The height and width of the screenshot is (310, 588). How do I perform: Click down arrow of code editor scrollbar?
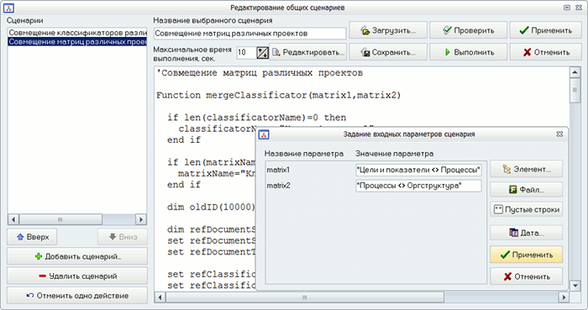[575, 286]
